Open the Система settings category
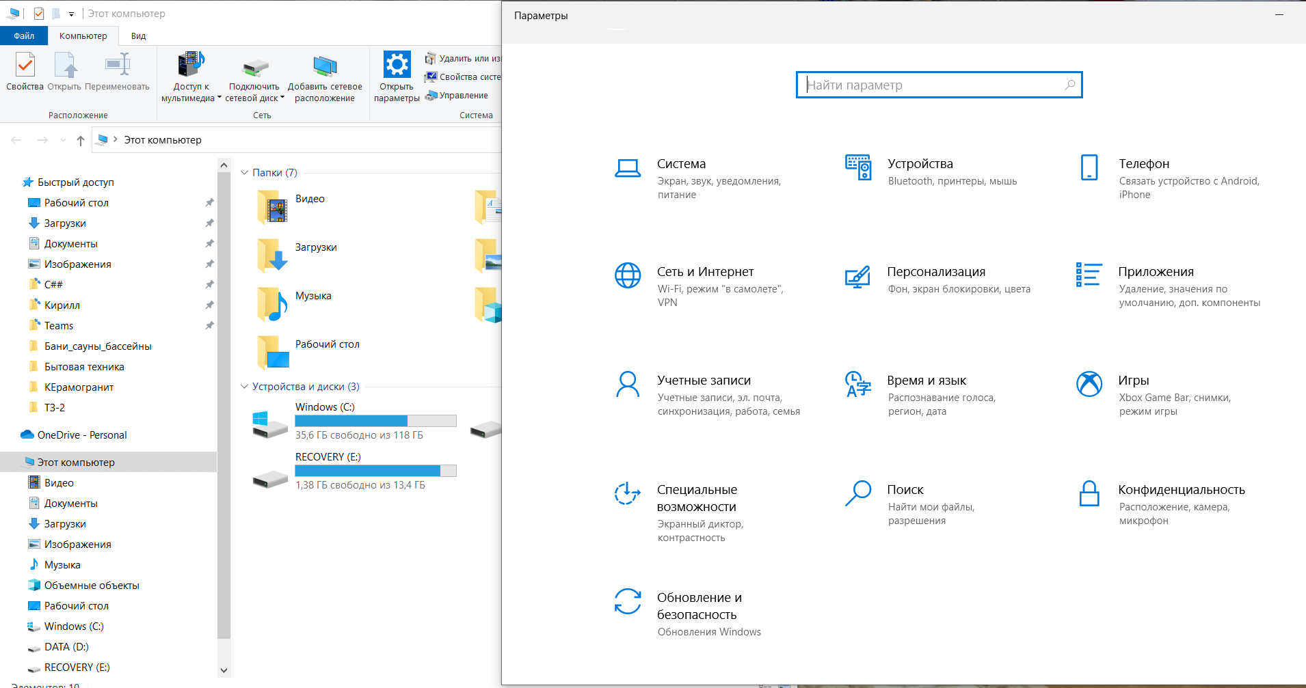The width and height of the screenshot is (1306, 688). pyautogui.click(x=681, y=164)
